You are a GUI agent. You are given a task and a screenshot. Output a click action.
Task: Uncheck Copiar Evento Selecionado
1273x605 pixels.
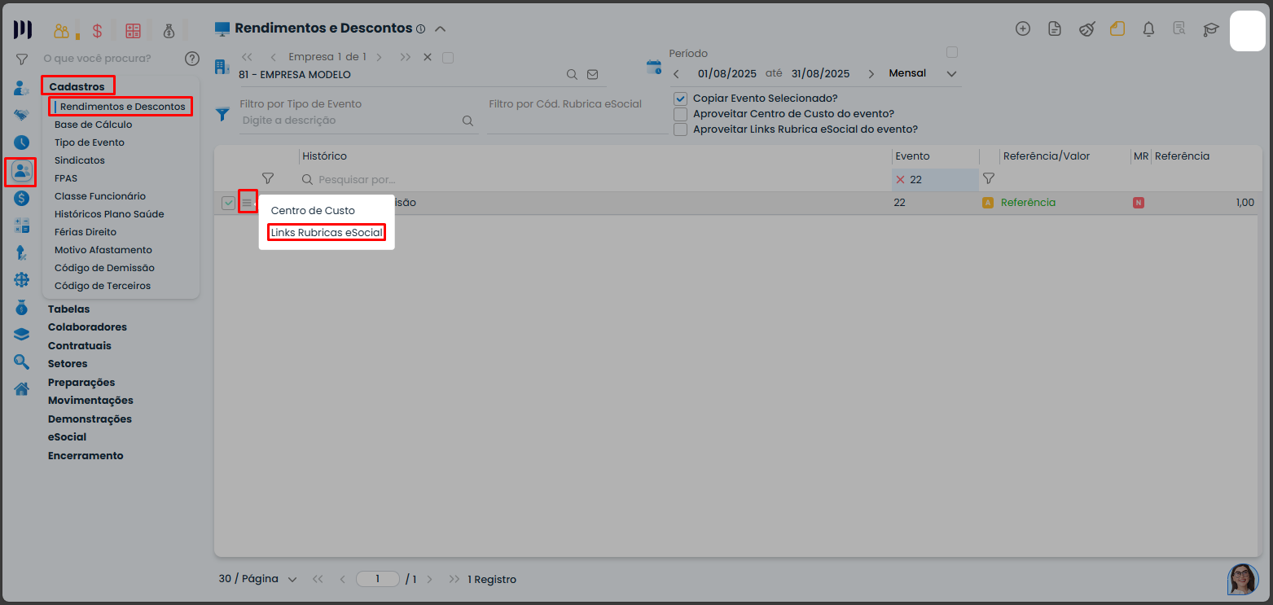tap(681, 99)
